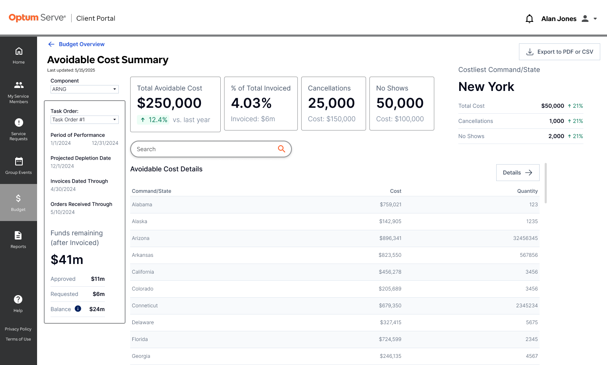This screenshot has width=607, height=365.
Task: Open the Alan Jones account menu arrow
Action: click(595, 19)
